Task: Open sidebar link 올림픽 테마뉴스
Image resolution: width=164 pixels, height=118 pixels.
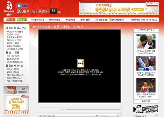Action: coord(14,78)
